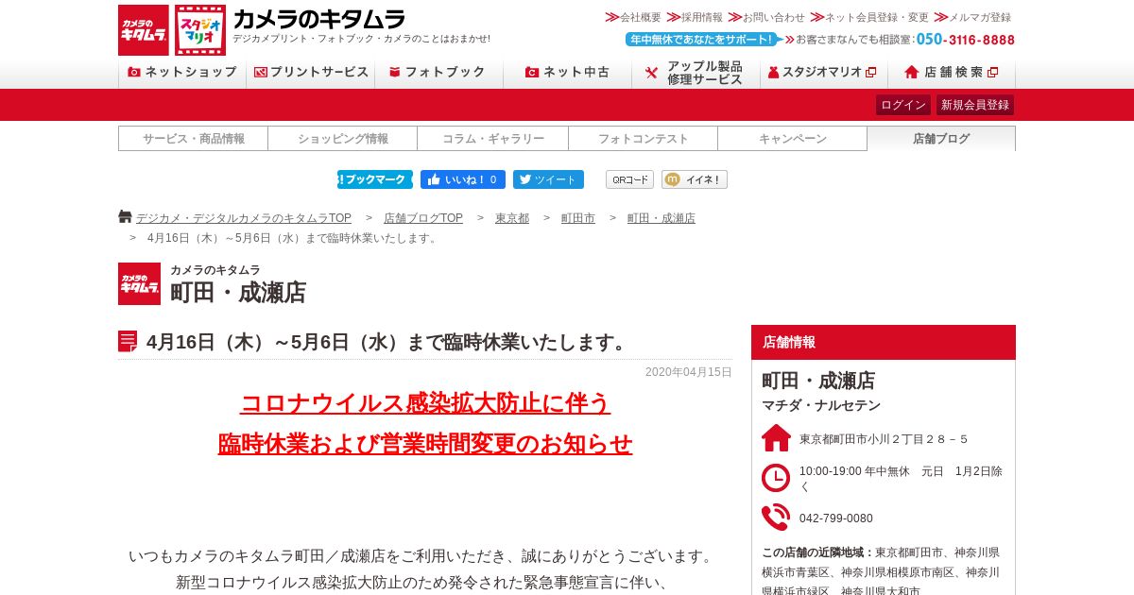Click the Hatena ブックマーク button
This screenshot has height=595, width=1134.
375,179
